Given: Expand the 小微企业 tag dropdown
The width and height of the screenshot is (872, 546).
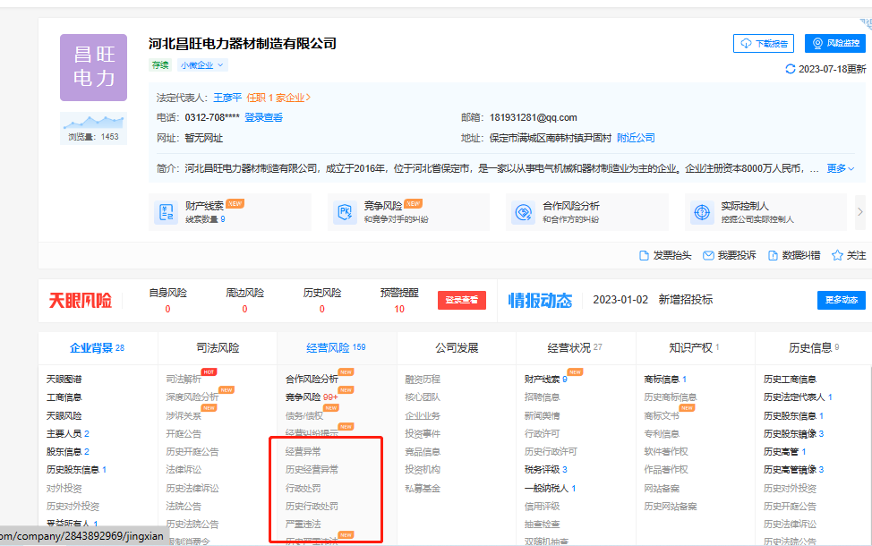Looking at the screenshot, I should tap(202, 65).
